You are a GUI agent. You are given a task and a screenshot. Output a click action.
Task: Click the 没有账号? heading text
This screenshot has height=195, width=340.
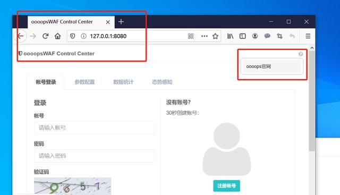178,102
